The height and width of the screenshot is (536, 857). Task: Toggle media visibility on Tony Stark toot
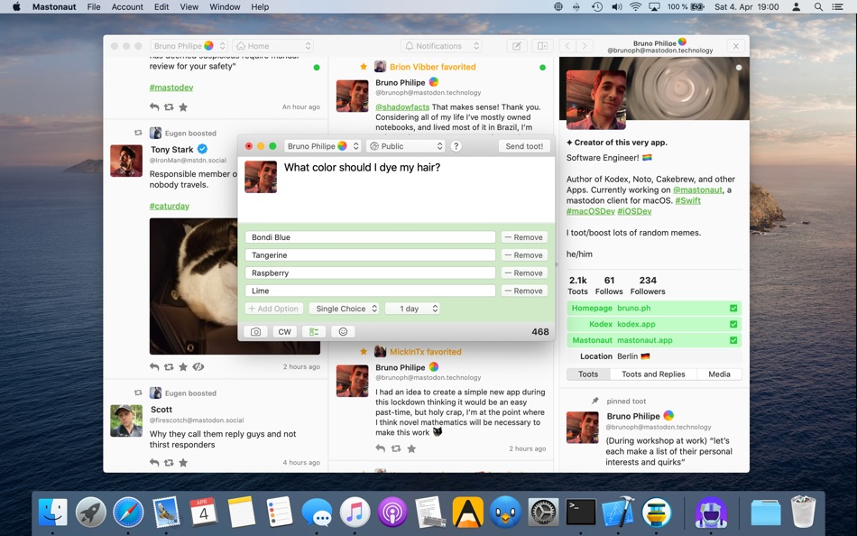[198, 367]
